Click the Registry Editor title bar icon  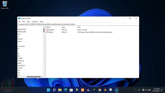coord(19,18)
